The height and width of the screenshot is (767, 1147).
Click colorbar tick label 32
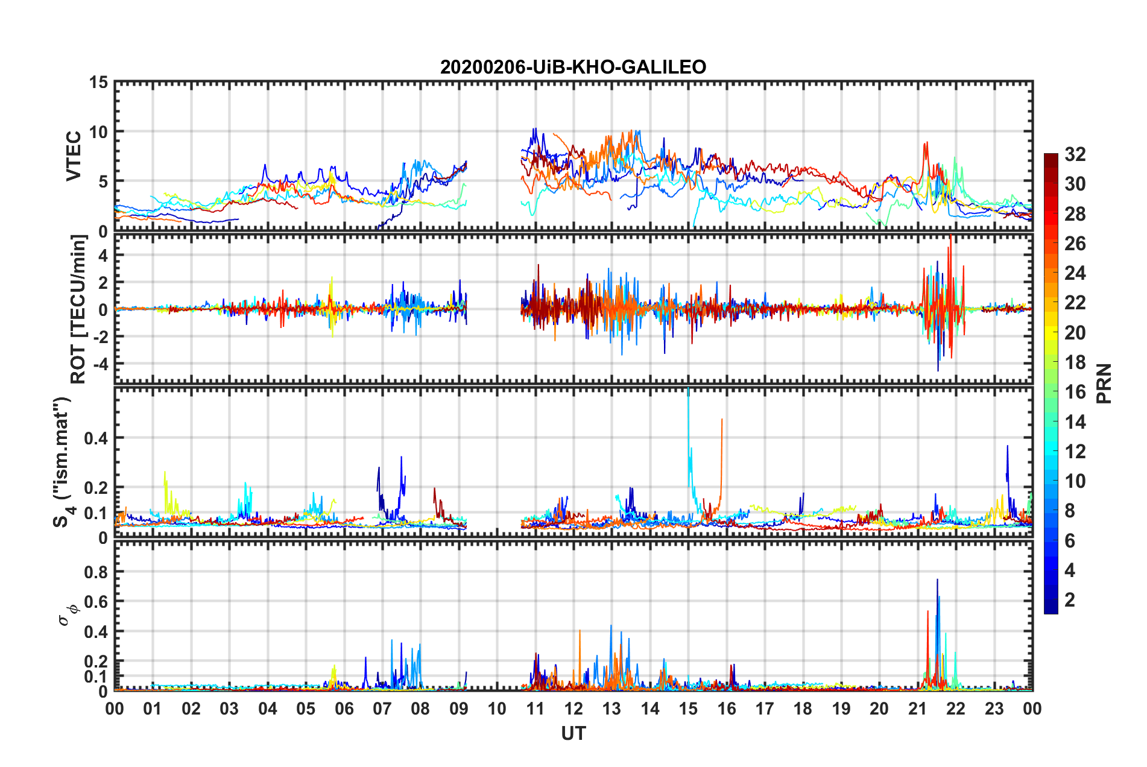tap(1075, 154)
